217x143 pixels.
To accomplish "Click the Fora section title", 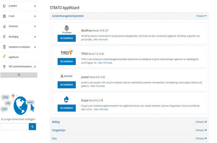I will point(54,138).
